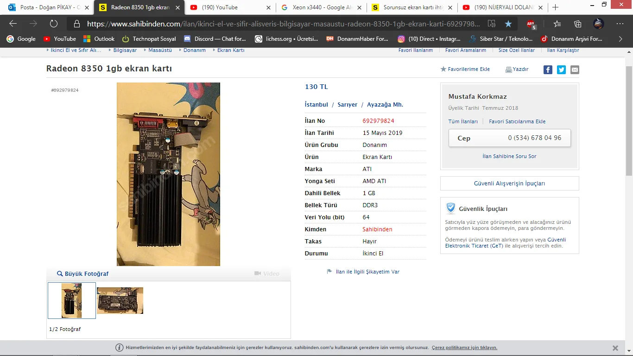Screen dimensions: 633x356
Task: Switch to the Posta Outlook tab
Action: point(47,7)
